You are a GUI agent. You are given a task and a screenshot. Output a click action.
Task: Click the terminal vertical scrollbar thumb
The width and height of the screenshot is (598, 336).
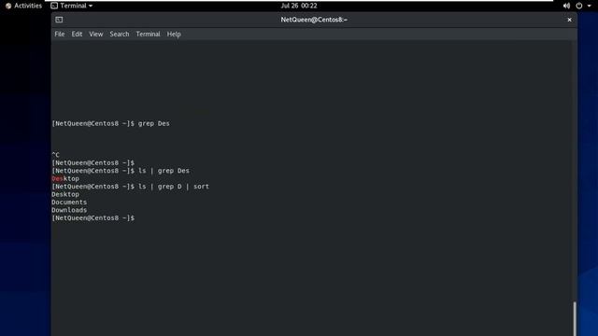coord(575,319)
